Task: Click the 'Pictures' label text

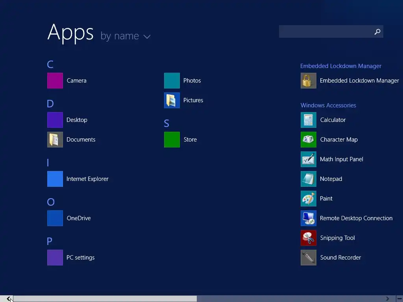Action: (x=193, y=100)
